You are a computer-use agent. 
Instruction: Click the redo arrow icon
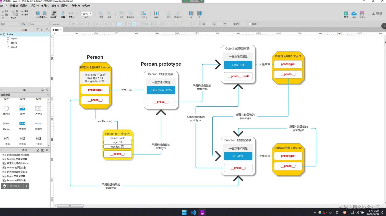(x=22, y=15)
